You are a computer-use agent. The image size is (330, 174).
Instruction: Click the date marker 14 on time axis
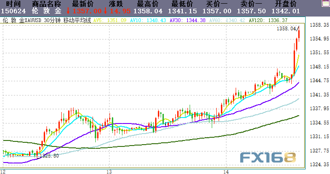point(226,172)
